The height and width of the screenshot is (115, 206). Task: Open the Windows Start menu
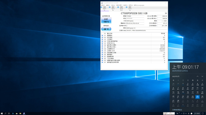[x=2, y=113]
